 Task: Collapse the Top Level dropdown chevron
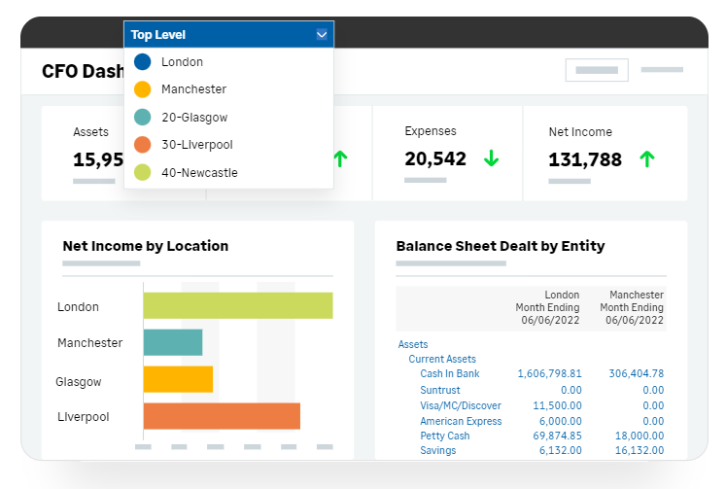[322, 35]
